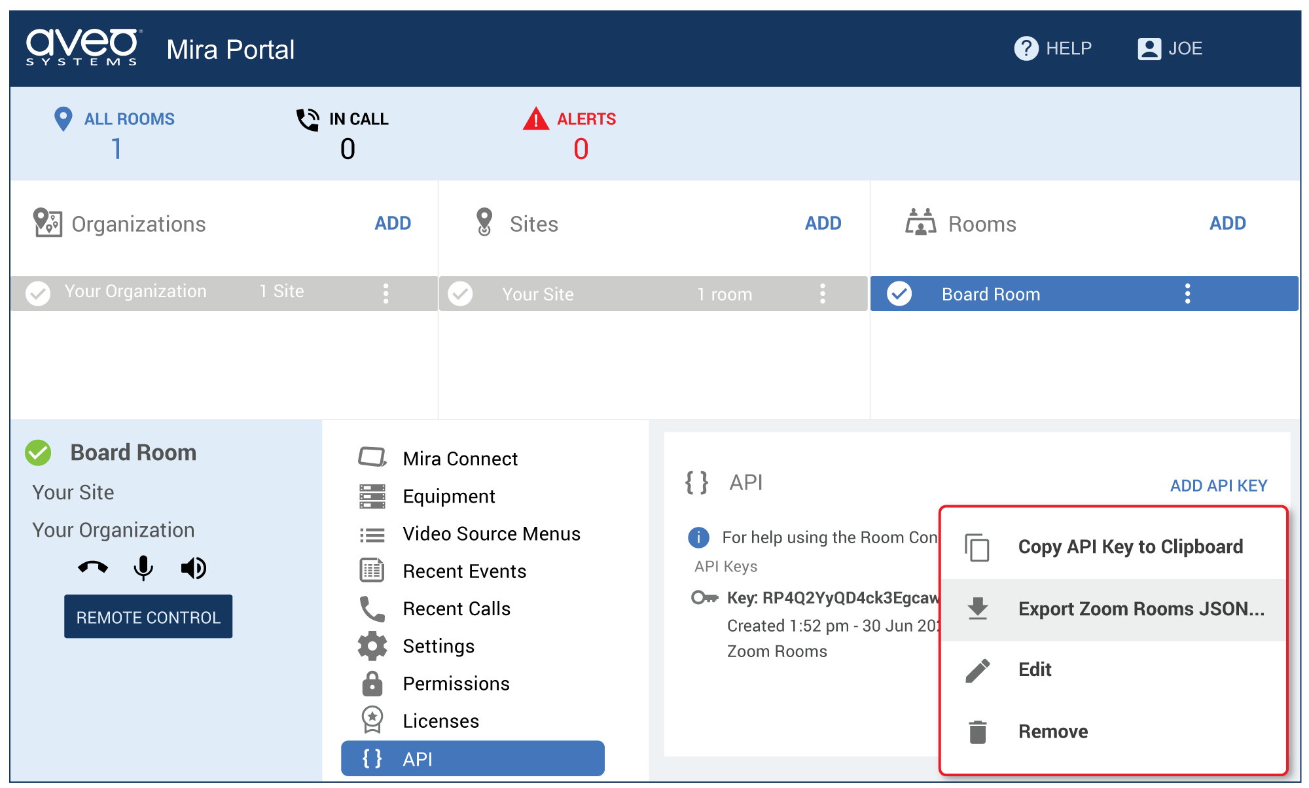This screenshot has width=1309, height=788.
Task: Select Export Zoom Rooms JSON menu item
Action: coord(1140,609)
